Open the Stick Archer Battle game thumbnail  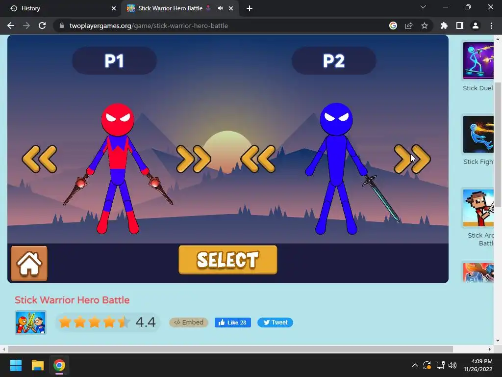click(478, 208)
